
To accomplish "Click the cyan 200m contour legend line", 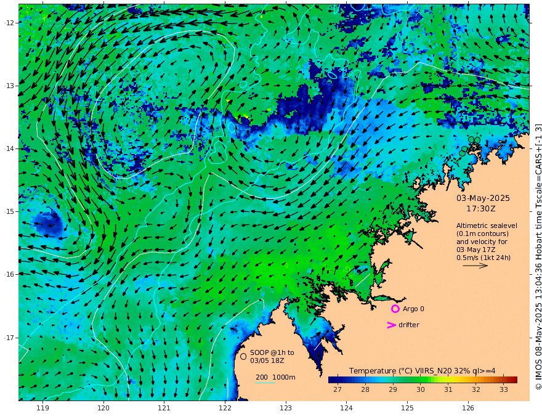I will tap(265, 383).
